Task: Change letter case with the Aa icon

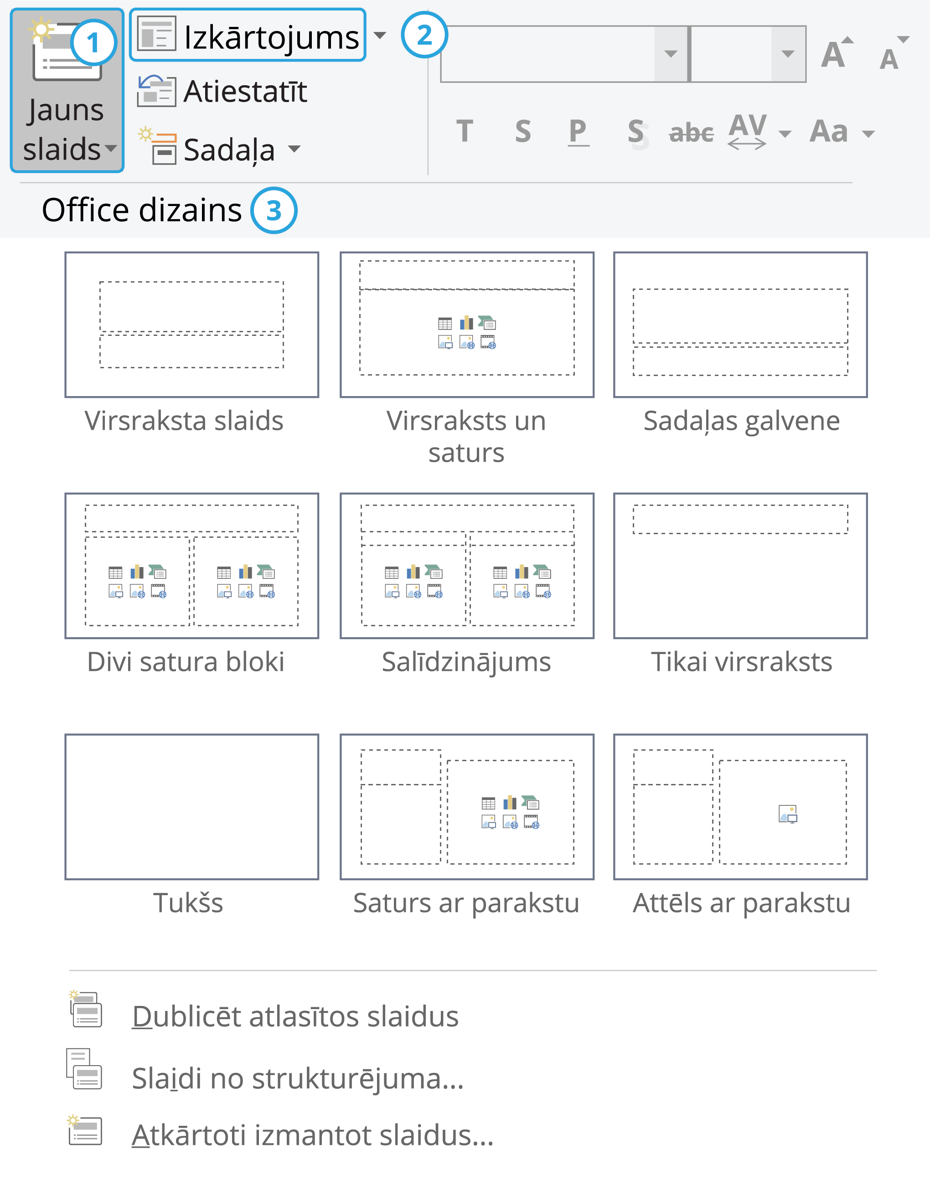Action: tap(828, 131)
